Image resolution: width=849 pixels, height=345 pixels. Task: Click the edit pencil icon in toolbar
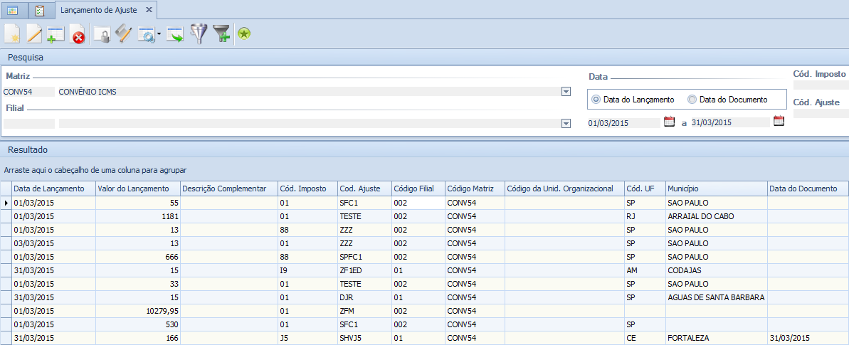pyautogui.click(x=34, y=34)
